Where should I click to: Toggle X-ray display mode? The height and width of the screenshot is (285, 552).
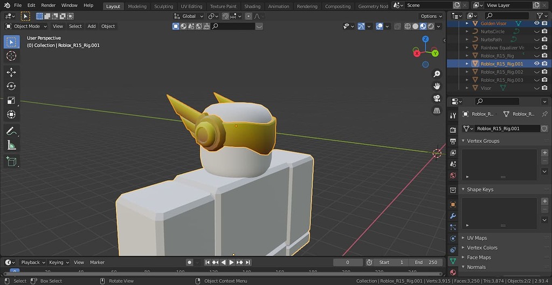[397, 26]
